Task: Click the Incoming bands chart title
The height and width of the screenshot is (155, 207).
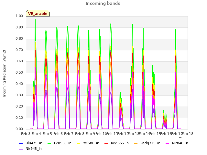Action: 103,4
